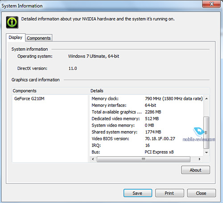Image resolution: width=223 pixels, height=203 pixels.
Task: Select the Memory clock row
Action: point(147,99)
